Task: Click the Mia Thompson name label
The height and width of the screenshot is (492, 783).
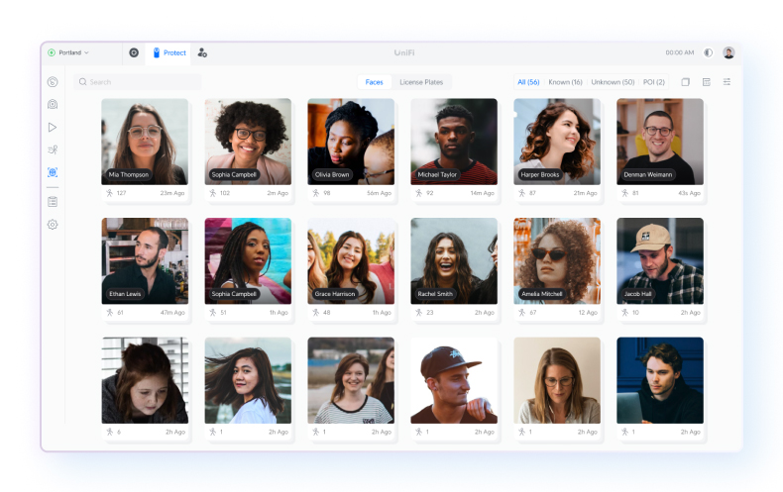Action: [129, 174]
